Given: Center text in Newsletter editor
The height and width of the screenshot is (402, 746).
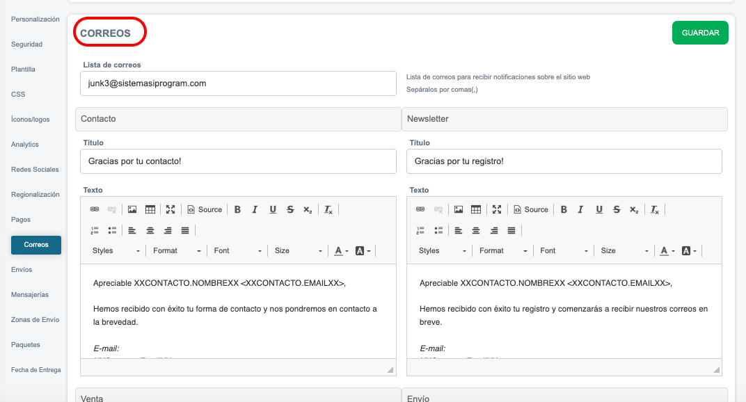Looking at the screenshot, I should point(476,230).
